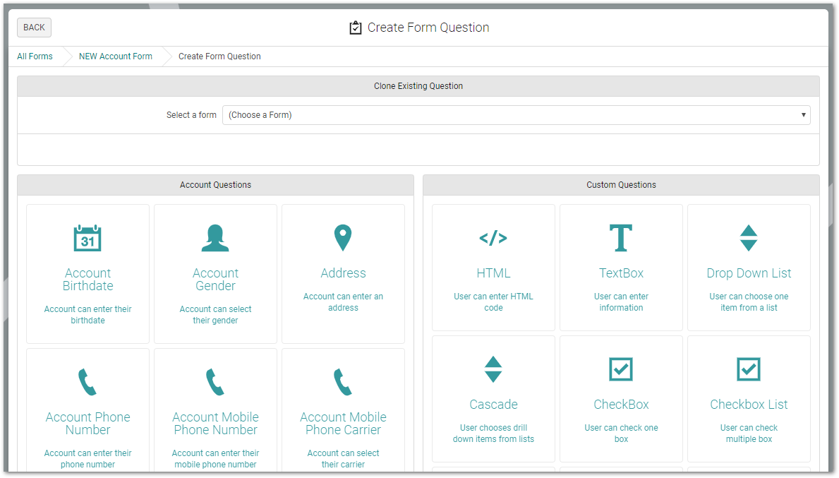Pick the Checkbox List question title

click(749, 404)
